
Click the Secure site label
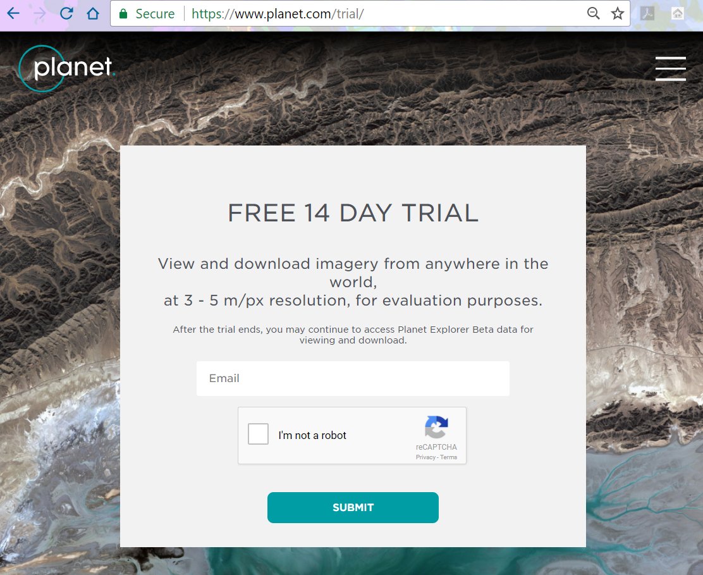tap(155, 14)
